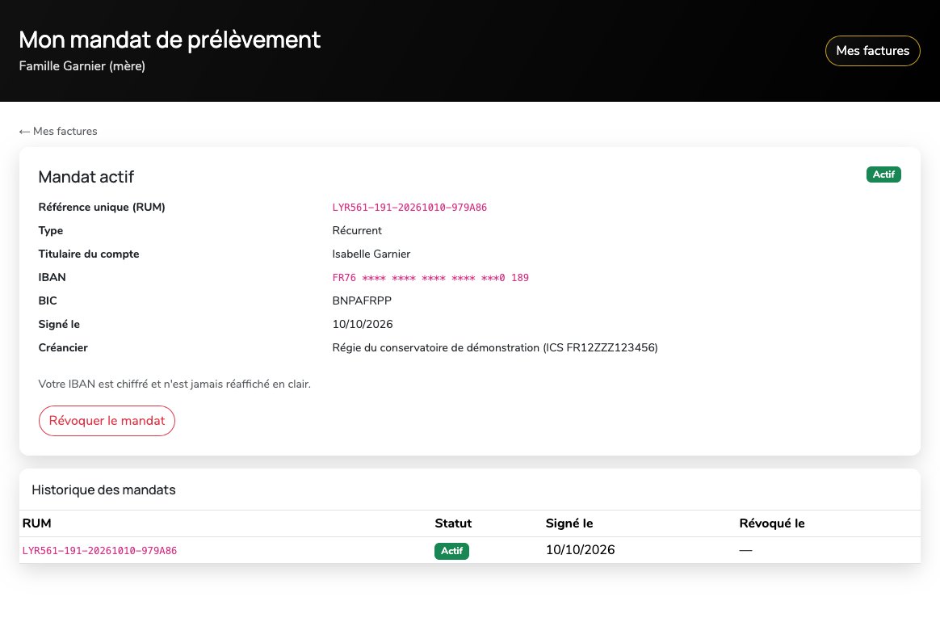940x622 pixels.
Task: Select the RUM in the history table row
Action: 99,551
